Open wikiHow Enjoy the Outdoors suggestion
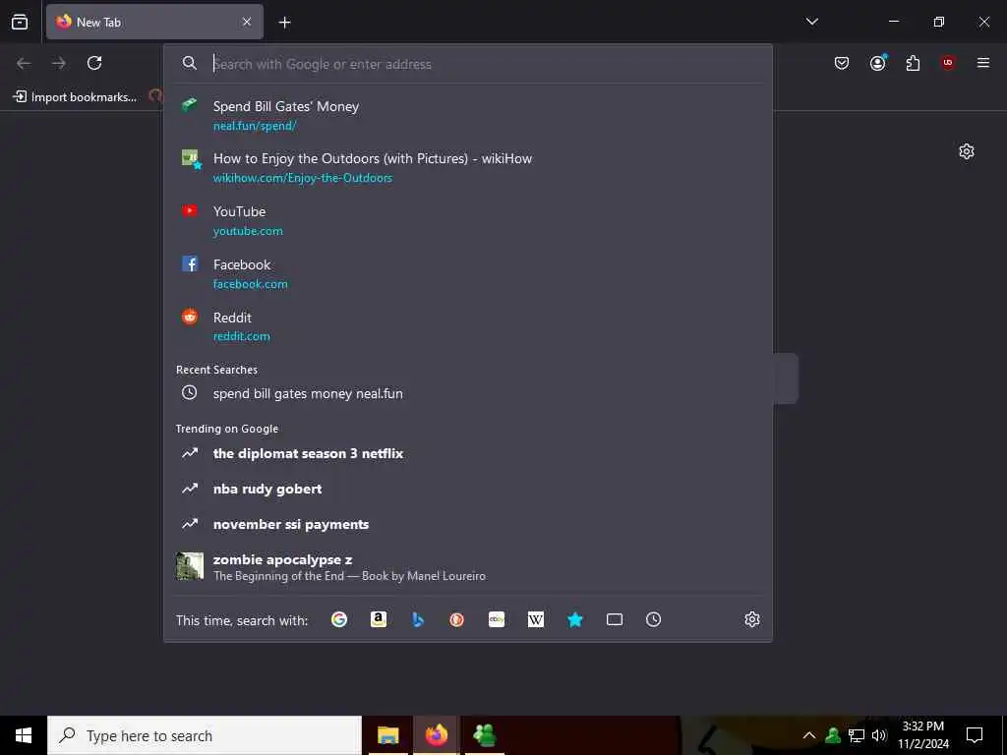Image resolution: width=1007 pixels, height=755 pixels. (x=468, y=167)
